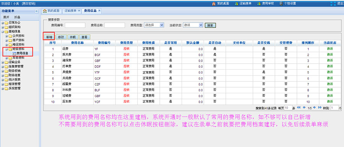The height and width of the screenshot is (147, 344).
Task: Select the 费用信息 tab
Action: pyautogui.click(x=92, y=11)
